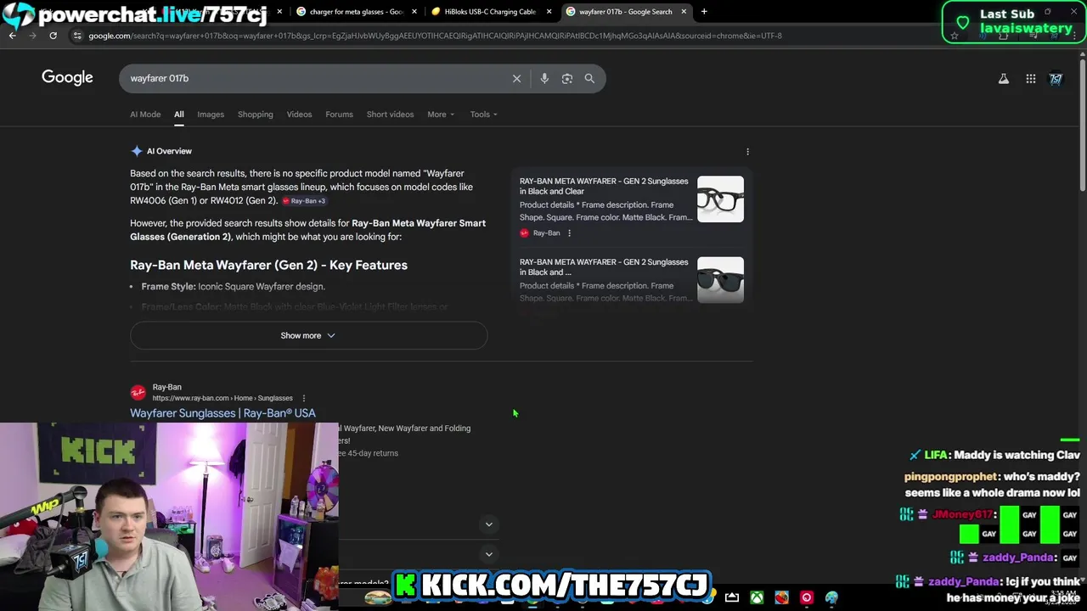Go back in Chrome
Image resolution: width=1087 pixels, height=611 pixels.
13,36
